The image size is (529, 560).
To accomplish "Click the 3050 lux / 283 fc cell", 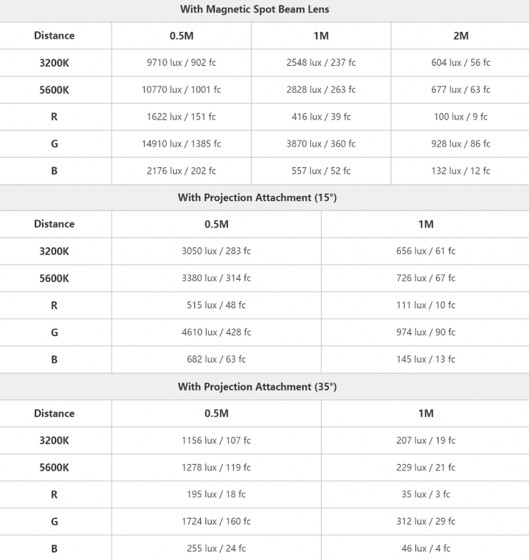I will [216, 251].
